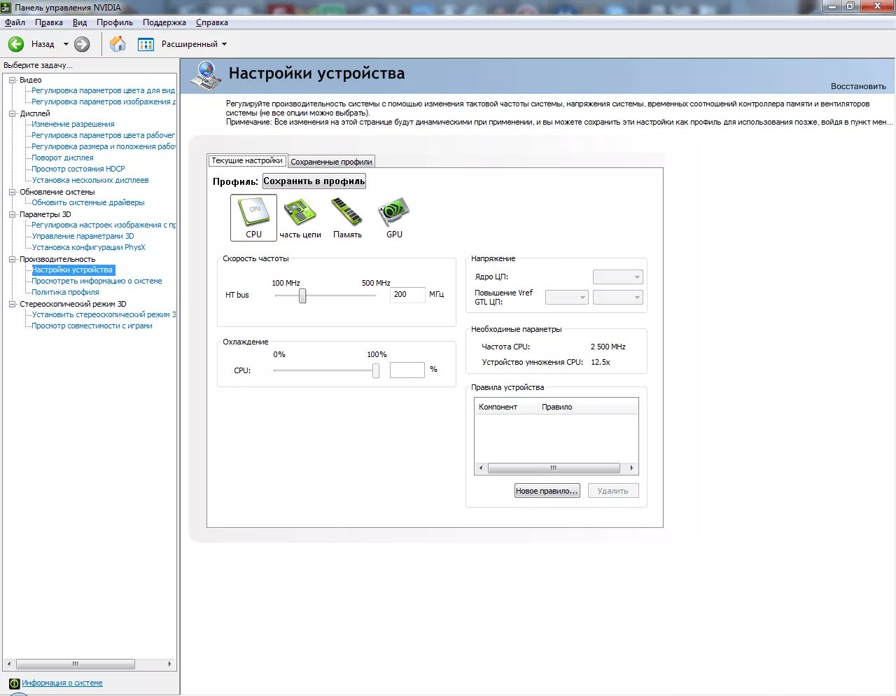Collapse Стереоскопический режим 3D node
The height and width of the screenshot is (696, 896).
click(13, 304)
